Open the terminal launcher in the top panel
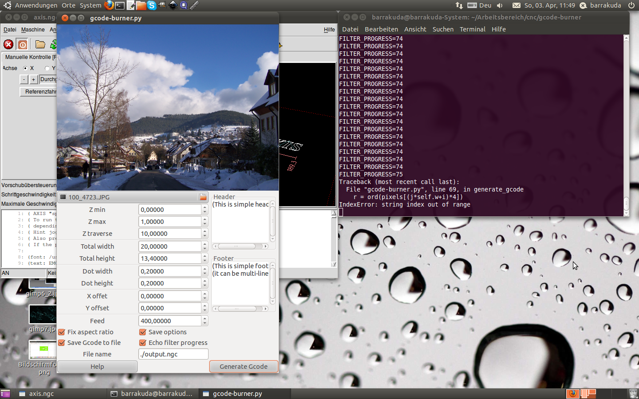This screenshot has width=639, height=399. pos(120,5)
